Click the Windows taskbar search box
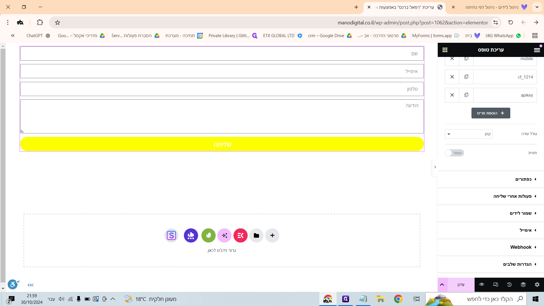544x306 pixels. [x=476, y=299]
